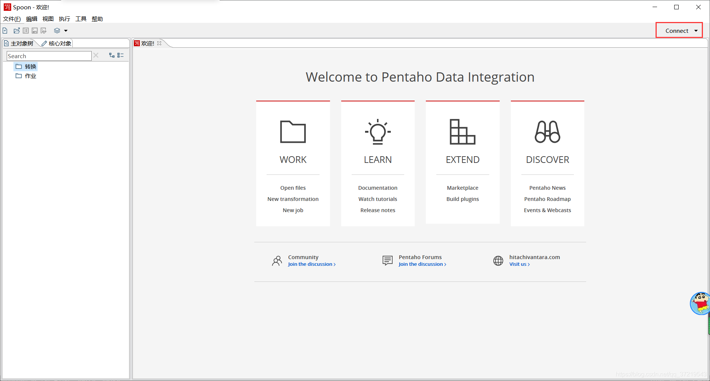Clear the search field with the X icon
The height and width of the screenshot is (381, 710).
(x=96, y=55)
